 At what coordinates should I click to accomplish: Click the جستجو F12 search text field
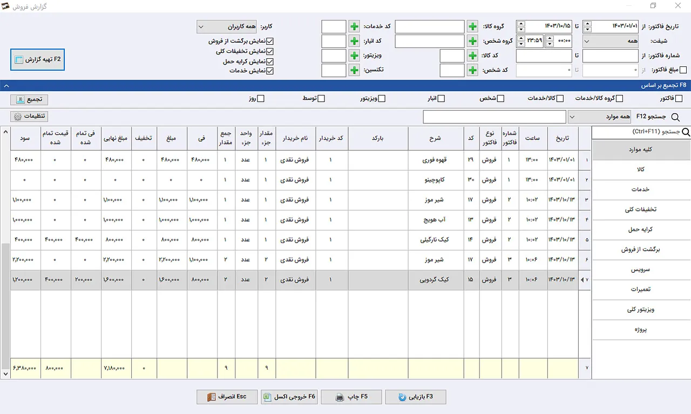[x=494, y=117]
